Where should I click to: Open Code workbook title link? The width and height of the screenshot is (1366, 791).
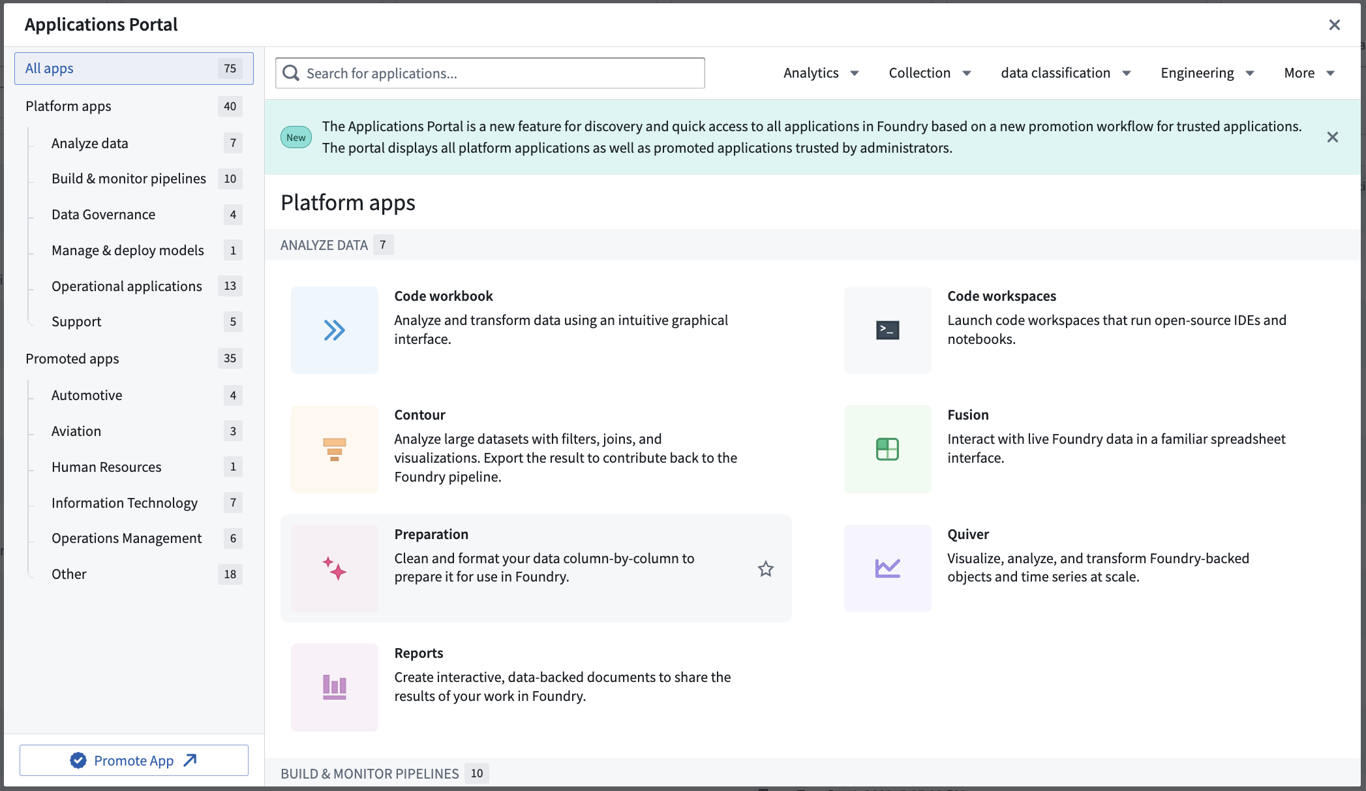click(x=444, y=296)
